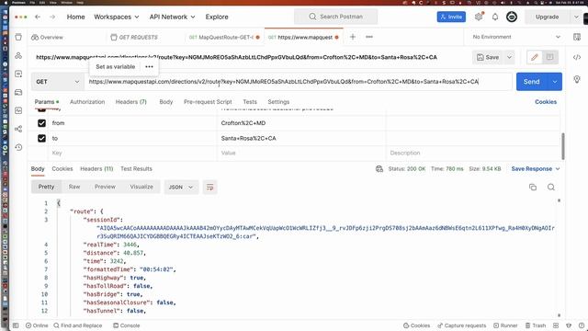Click the Send button
This screenshot has height=331, width=588.
tap(532, 82)
